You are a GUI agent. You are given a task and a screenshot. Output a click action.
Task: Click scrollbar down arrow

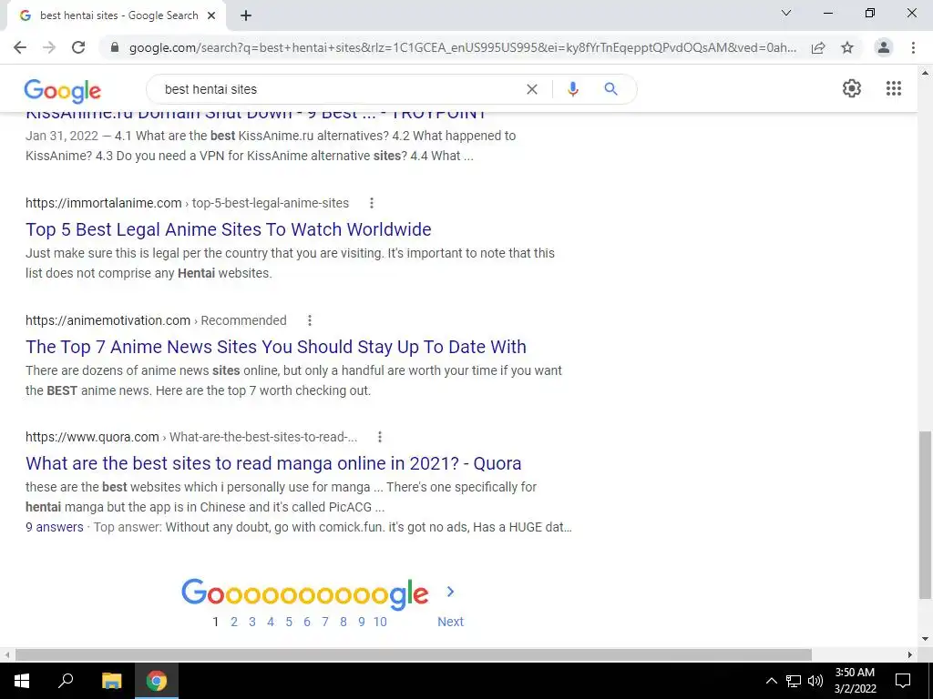(925, 639)
